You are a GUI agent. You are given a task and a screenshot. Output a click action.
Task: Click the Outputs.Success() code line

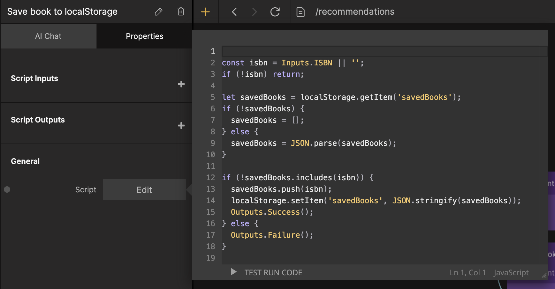point(272,212)
